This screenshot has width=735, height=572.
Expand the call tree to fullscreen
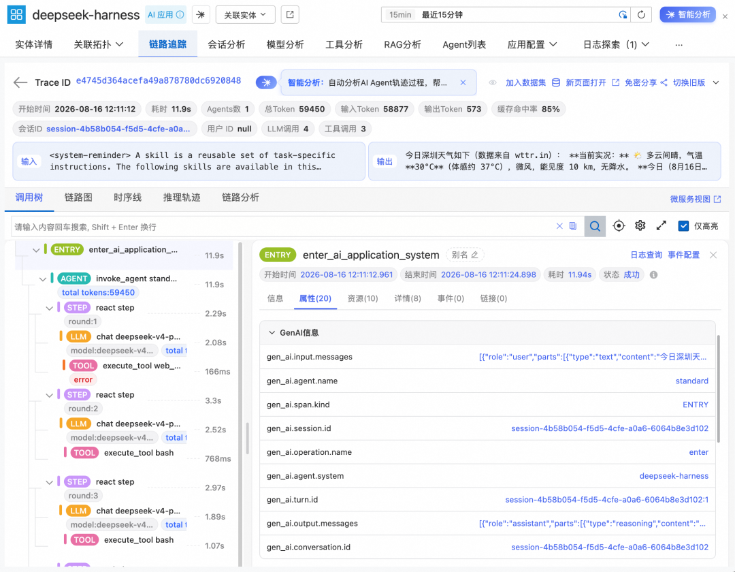(x=661, y=226)
